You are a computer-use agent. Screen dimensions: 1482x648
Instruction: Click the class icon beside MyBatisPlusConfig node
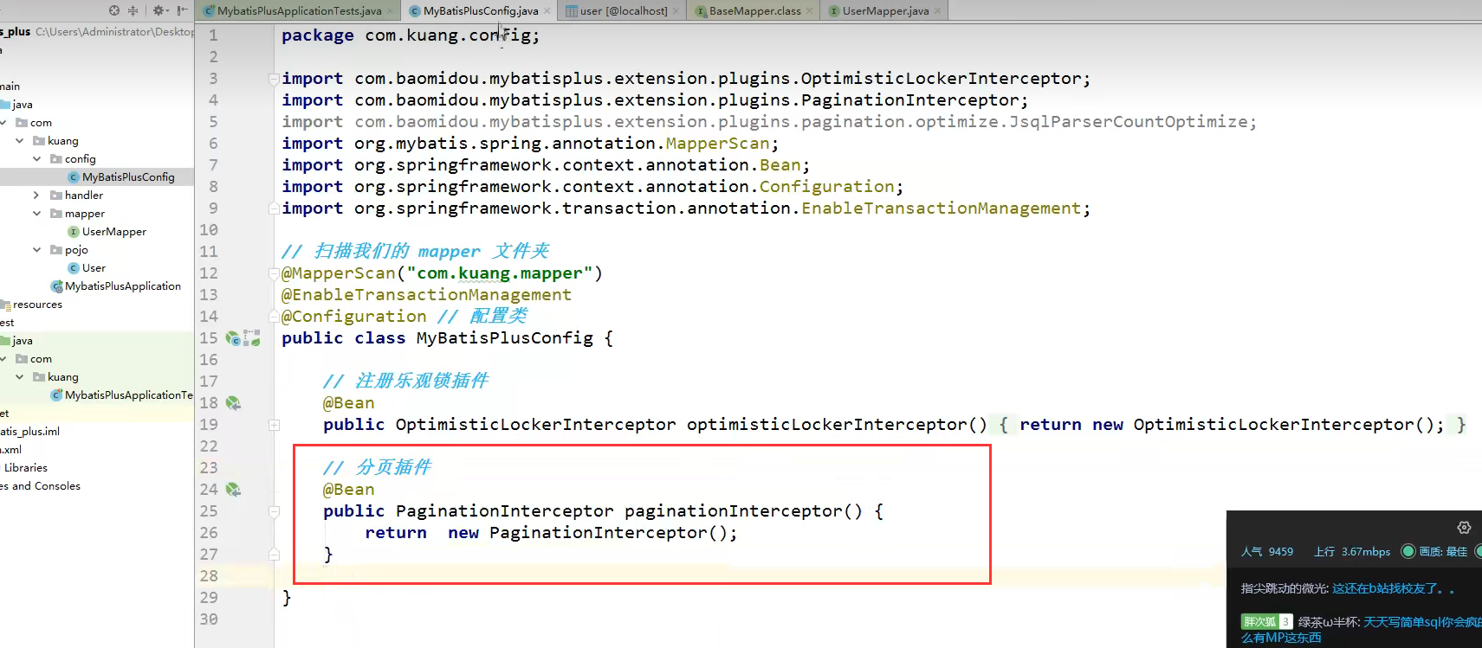click(x=74, y=177)
